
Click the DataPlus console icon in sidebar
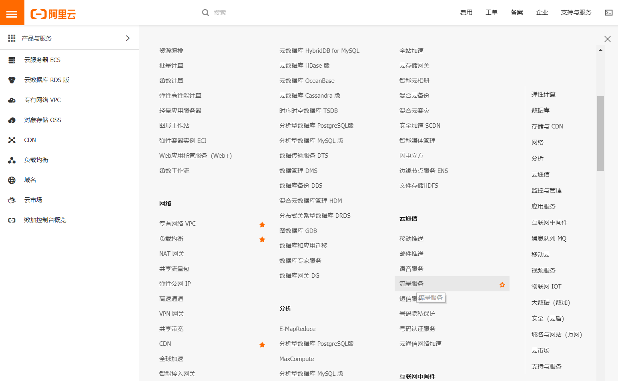[12, 220]
